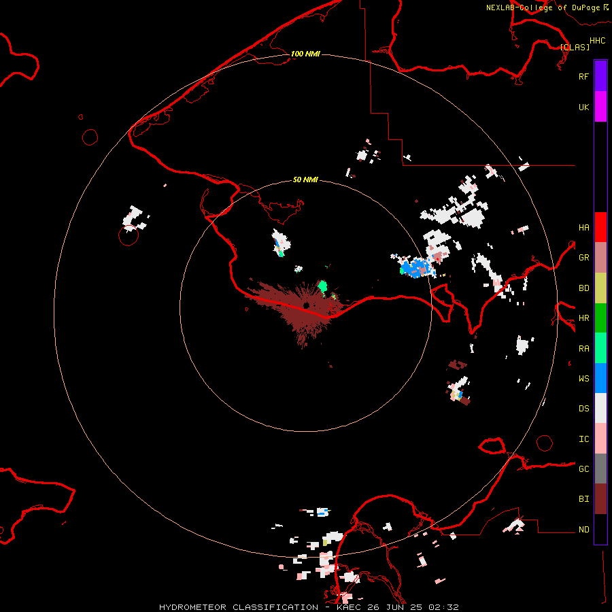Click the GR legend label
Viewport: 612px width, 612px height.
(x=583, y=258)
